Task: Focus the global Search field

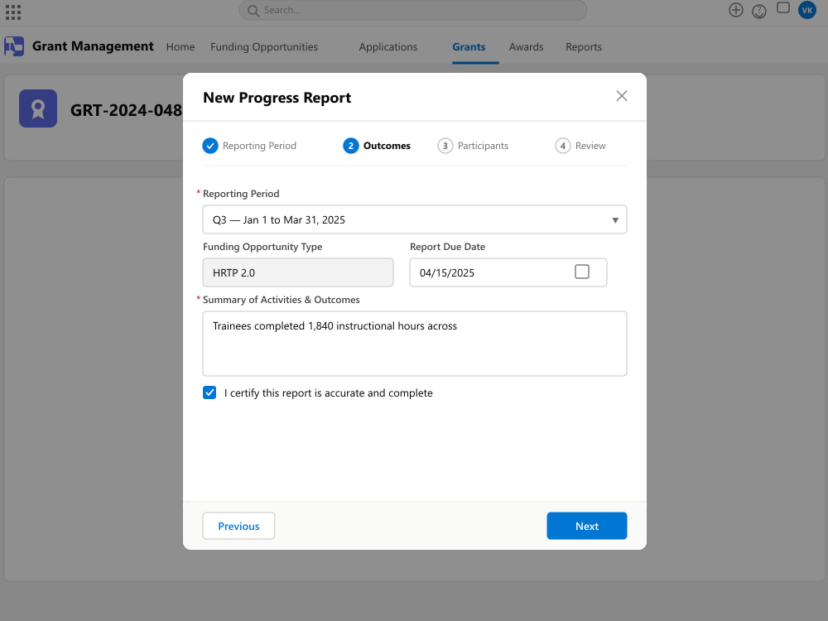Action: pos(413,11)
